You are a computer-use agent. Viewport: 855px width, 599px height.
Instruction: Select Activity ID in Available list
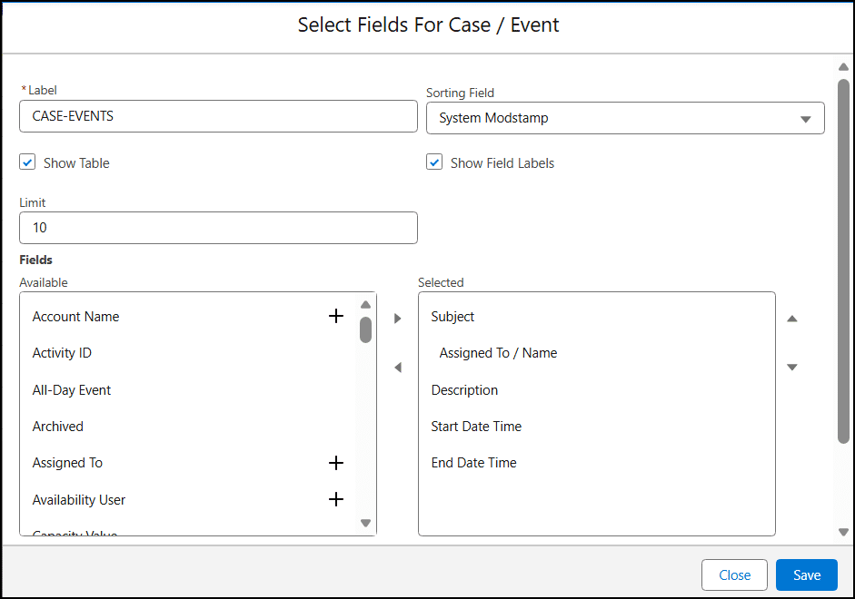tap(62, 353)
